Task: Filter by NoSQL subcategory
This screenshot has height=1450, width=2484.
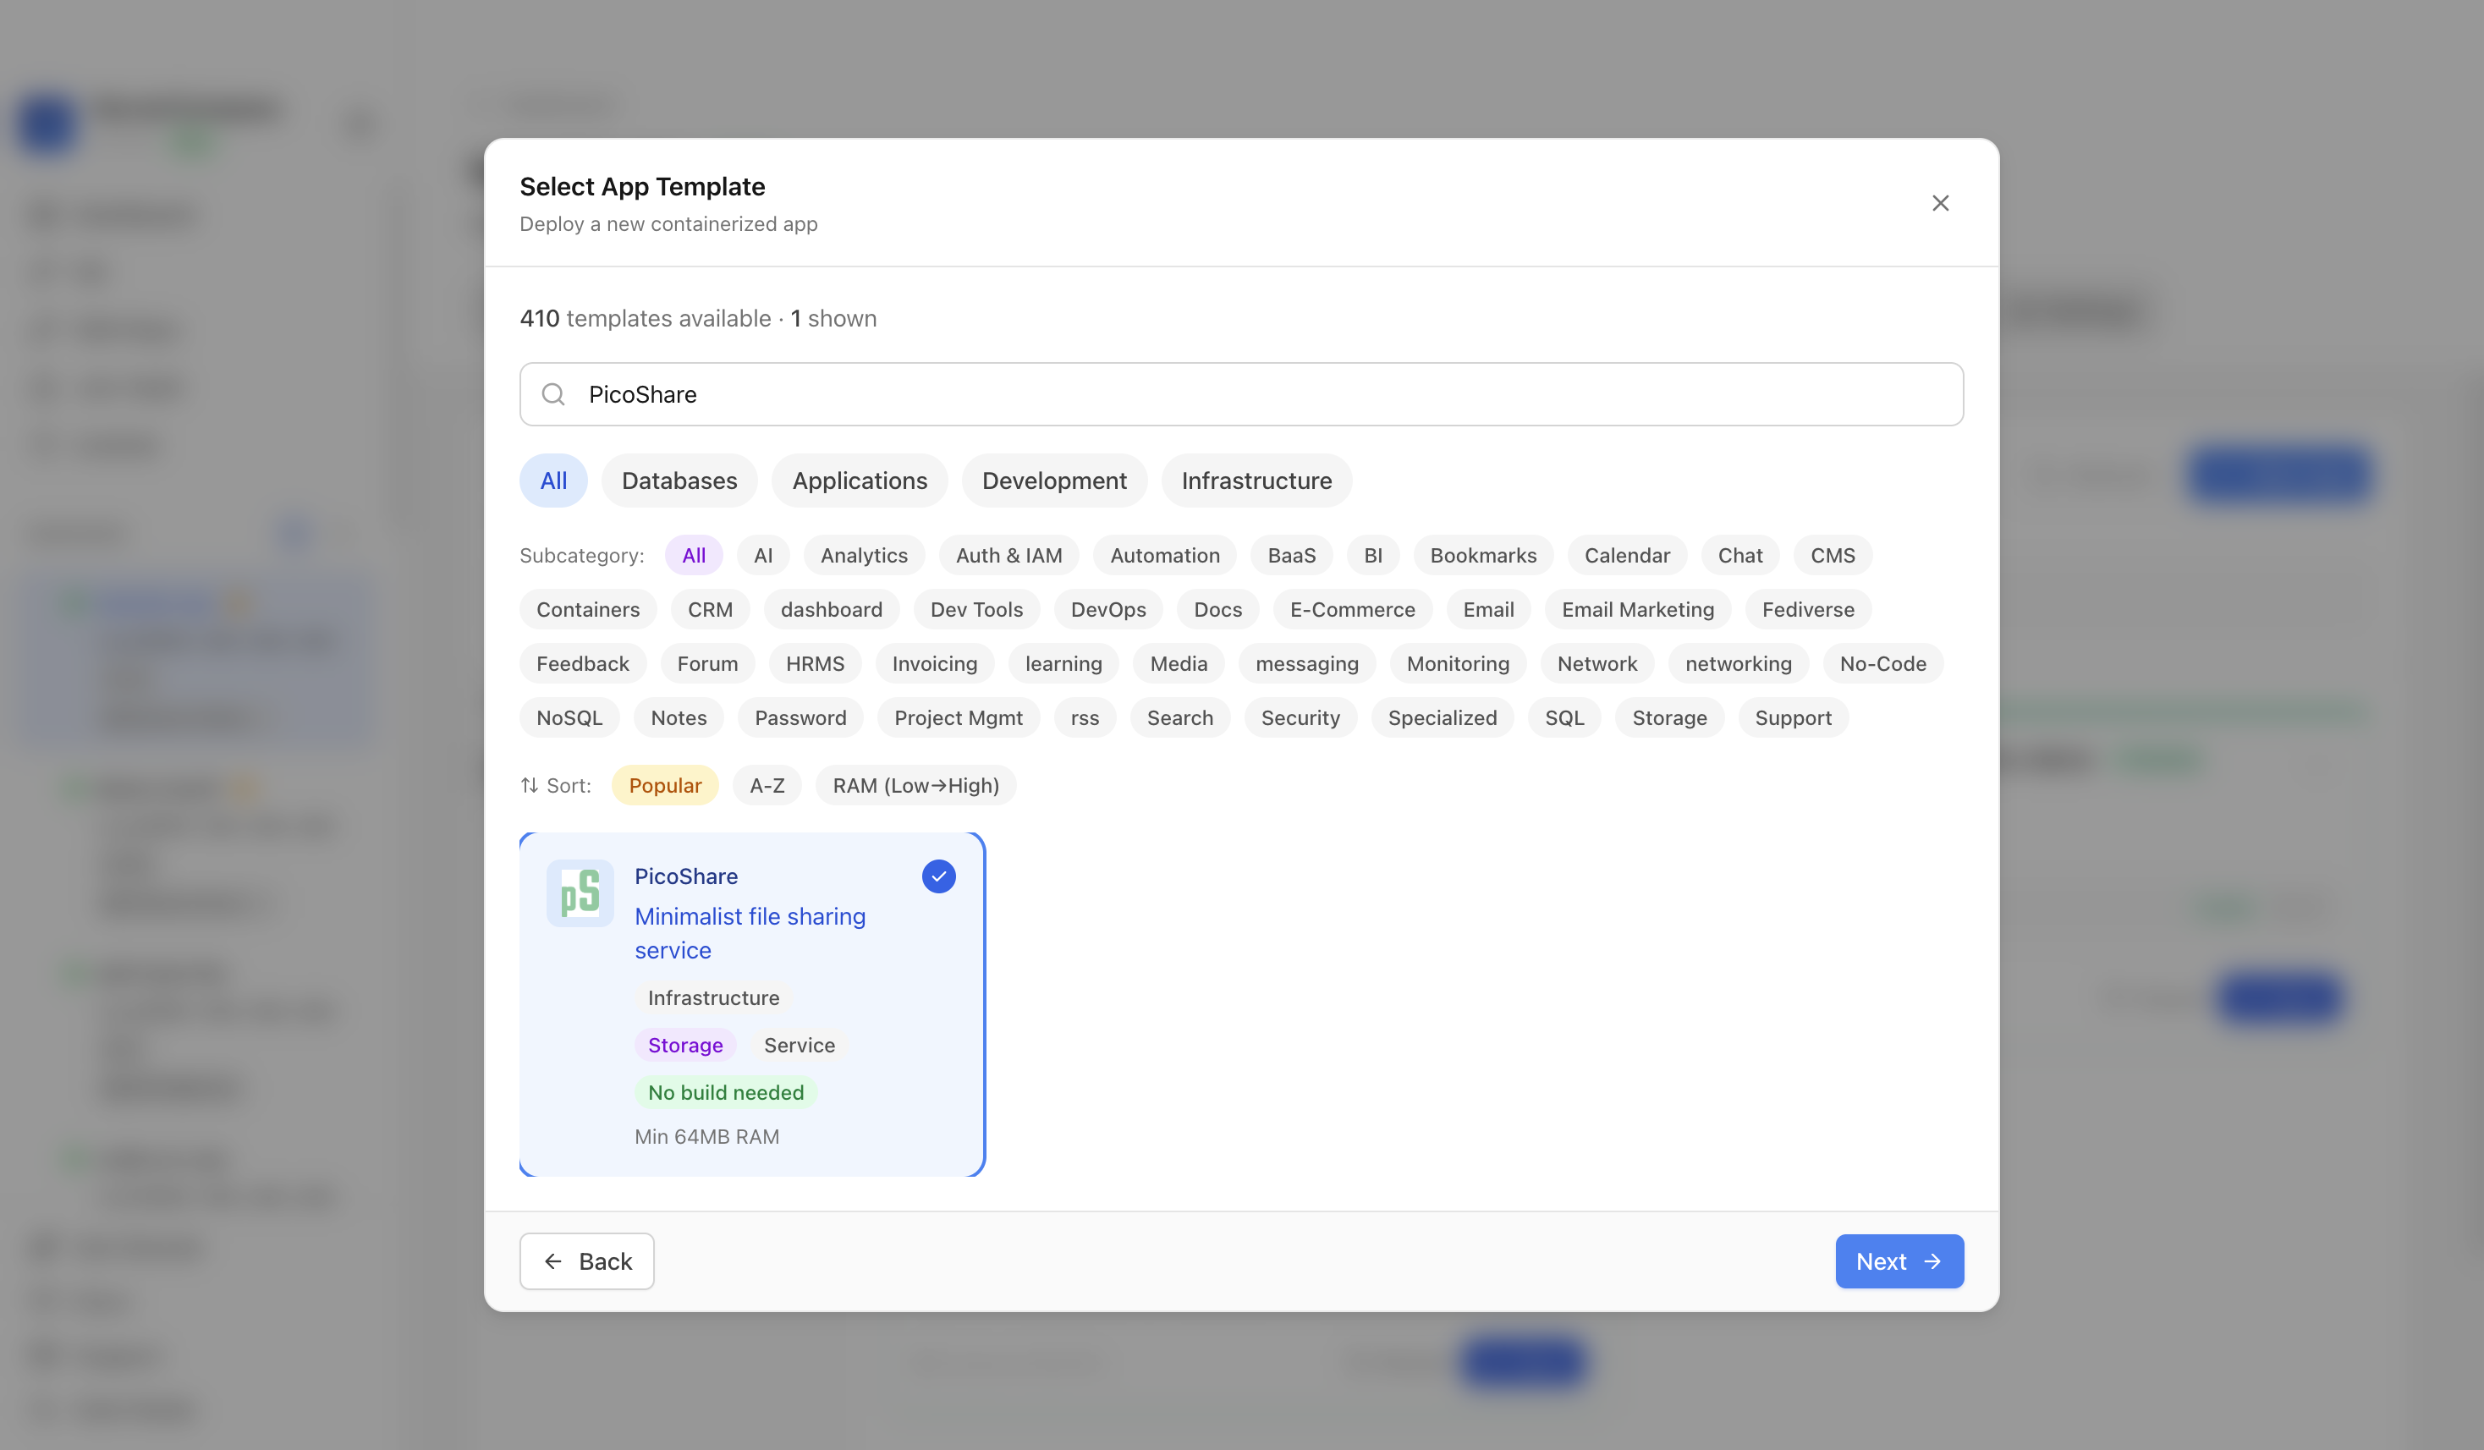Action: [x=569, y=717]
